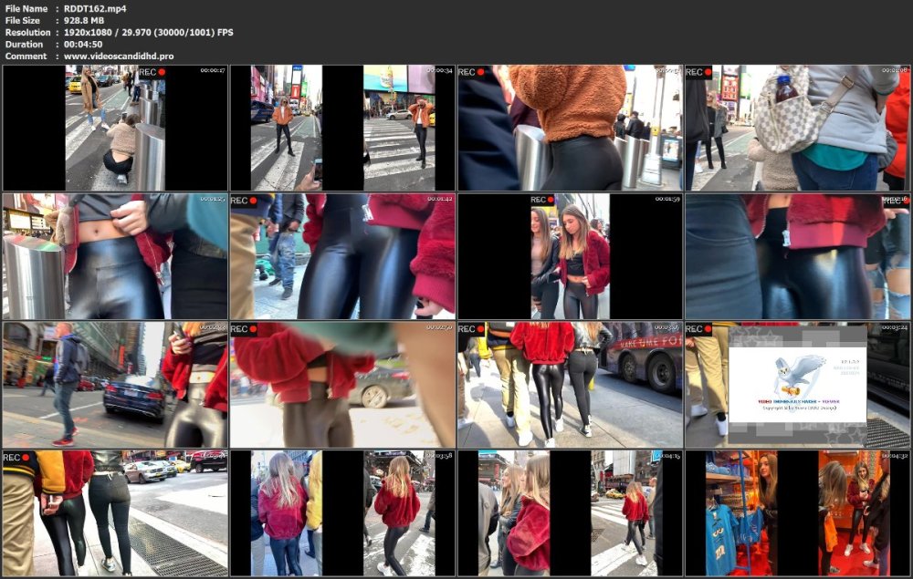Select the "File Size" label
913x579 pixels.
(22, 20)
